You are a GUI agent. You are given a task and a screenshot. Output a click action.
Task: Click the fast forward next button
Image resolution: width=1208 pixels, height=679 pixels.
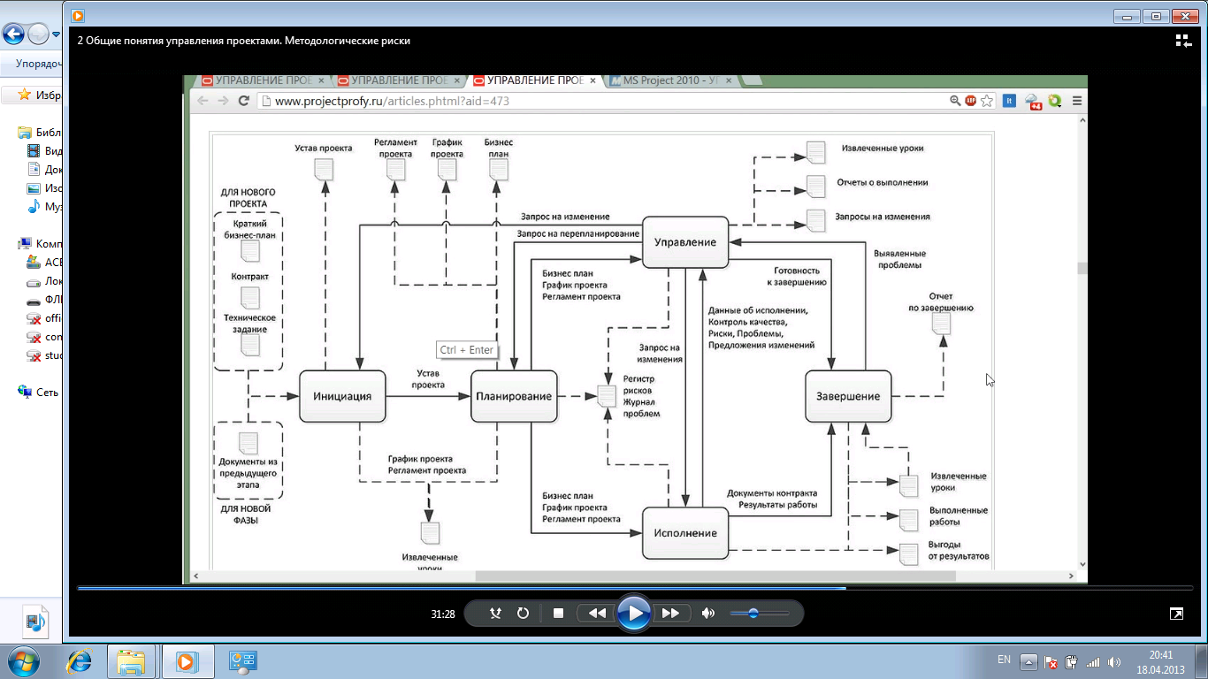[670, 613]
